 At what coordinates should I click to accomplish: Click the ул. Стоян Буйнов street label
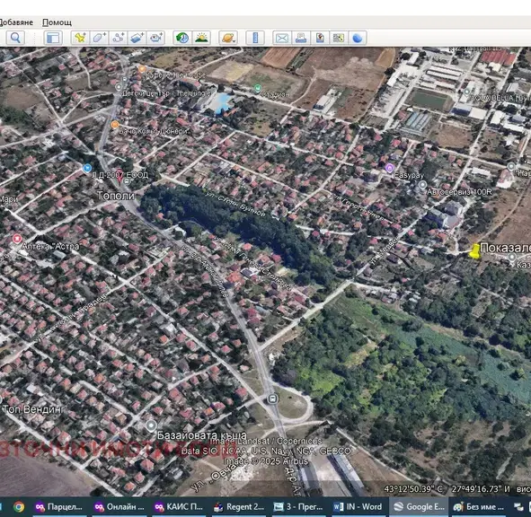(235, 205)
